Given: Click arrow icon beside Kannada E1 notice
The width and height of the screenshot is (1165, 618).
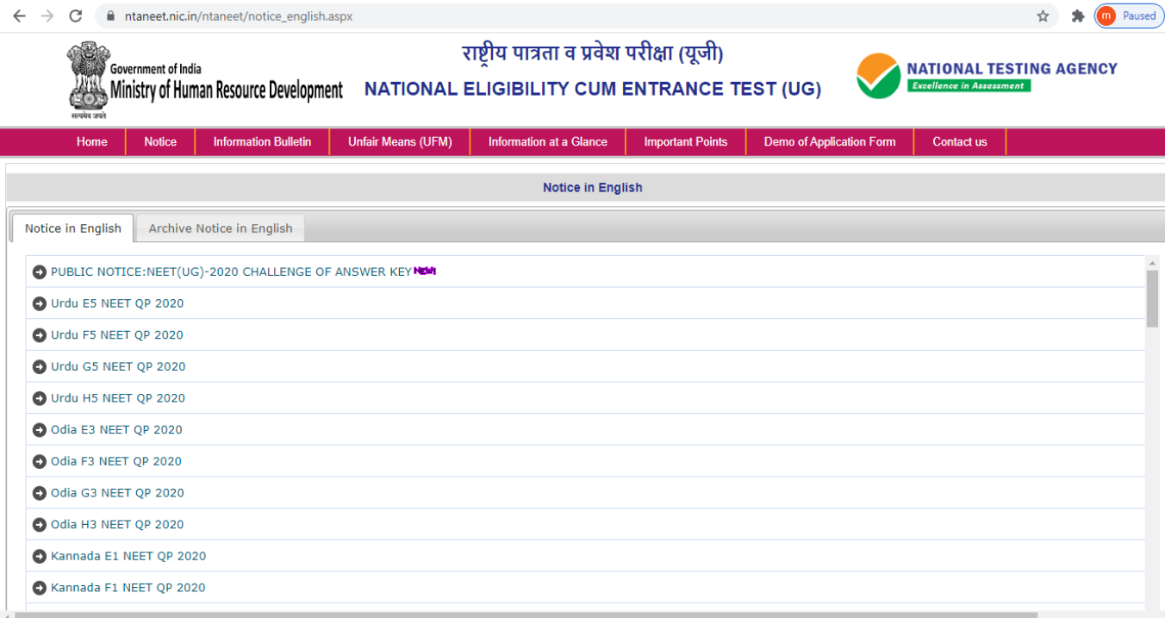Looking at the screenshot, I should [x=39, y=556].
